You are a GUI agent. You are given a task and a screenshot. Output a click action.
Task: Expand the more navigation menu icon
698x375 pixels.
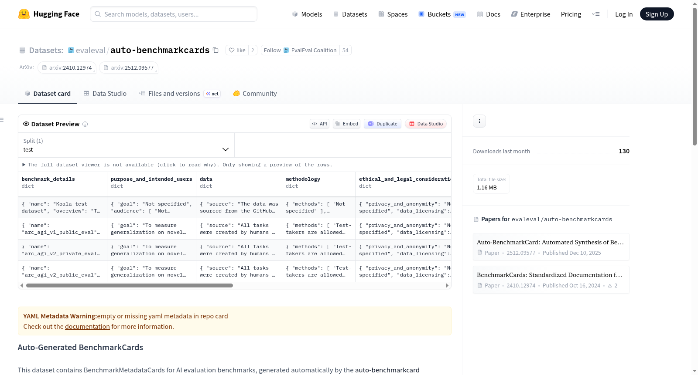[x=595, y=14]
